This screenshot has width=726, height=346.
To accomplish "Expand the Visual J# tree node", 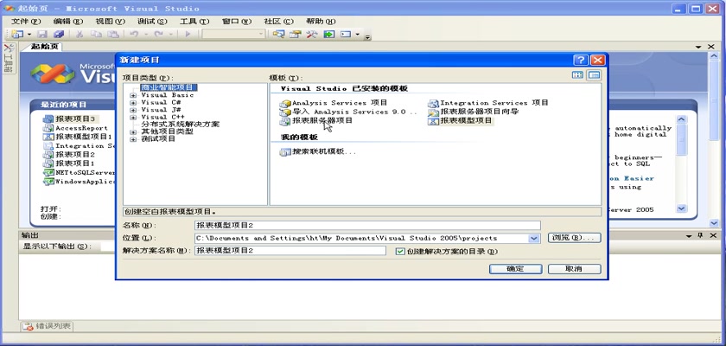I will (133, 110).
